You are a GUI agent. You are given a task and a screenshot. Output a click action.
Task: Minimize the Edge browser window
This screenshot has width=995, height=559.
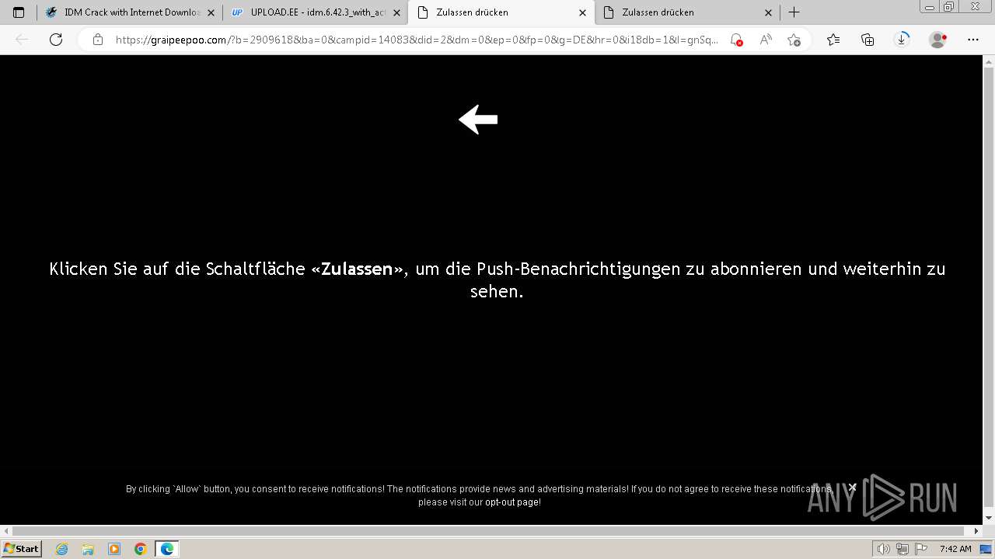pos(929,7)
